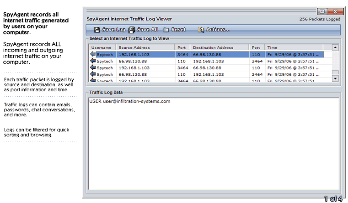This screenshot has width=348, height=203.
Task: Sort logs by the Username column header
Action: pos(102,47)
